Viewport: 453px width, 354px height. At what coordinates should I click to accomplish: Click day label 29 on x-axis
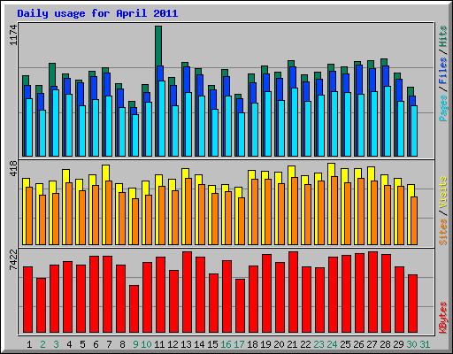(398, 344)
